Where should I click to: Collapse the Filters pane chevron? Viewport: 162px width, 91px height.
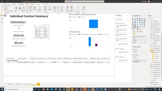pos(130,15)
